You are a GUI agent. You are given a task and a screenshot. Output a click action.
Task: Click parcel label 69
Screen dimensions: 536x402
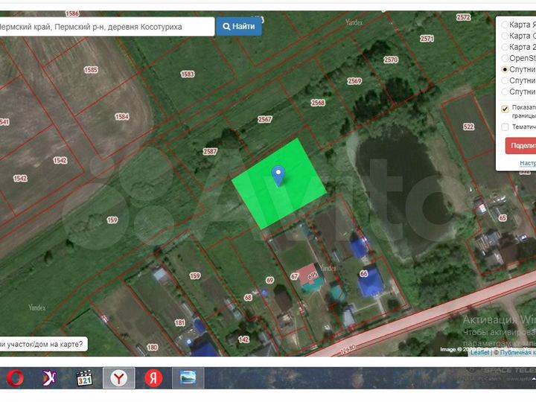(x=269, y=281)
